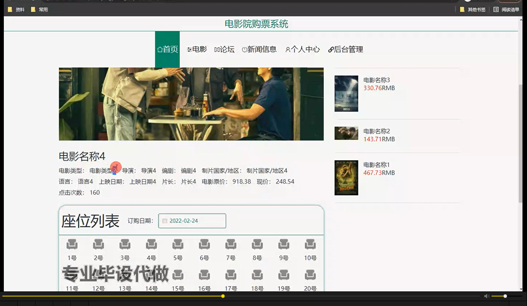527x306 pixels.
Task: Open the 常用 bookmarks folder
Action: click(39, 9)
